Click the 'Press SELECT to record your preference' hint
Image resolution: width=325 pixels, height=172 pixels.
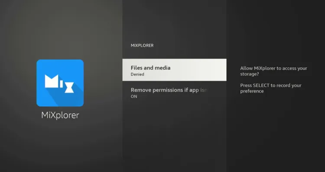[x=271, y=88]
